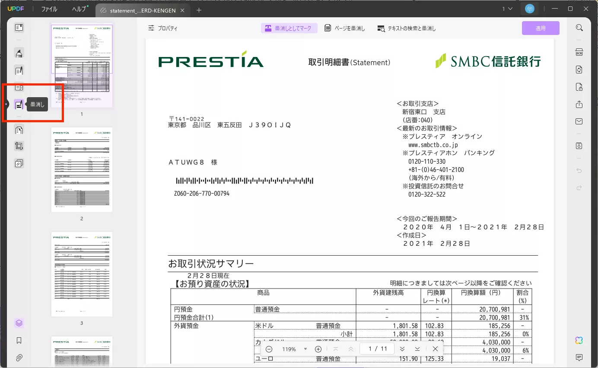Viewport: 598px width, 368px height.
Task: Close the page navigation bar
Action: (435, 349)
